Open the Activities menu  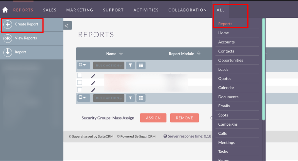click(146, 10)
